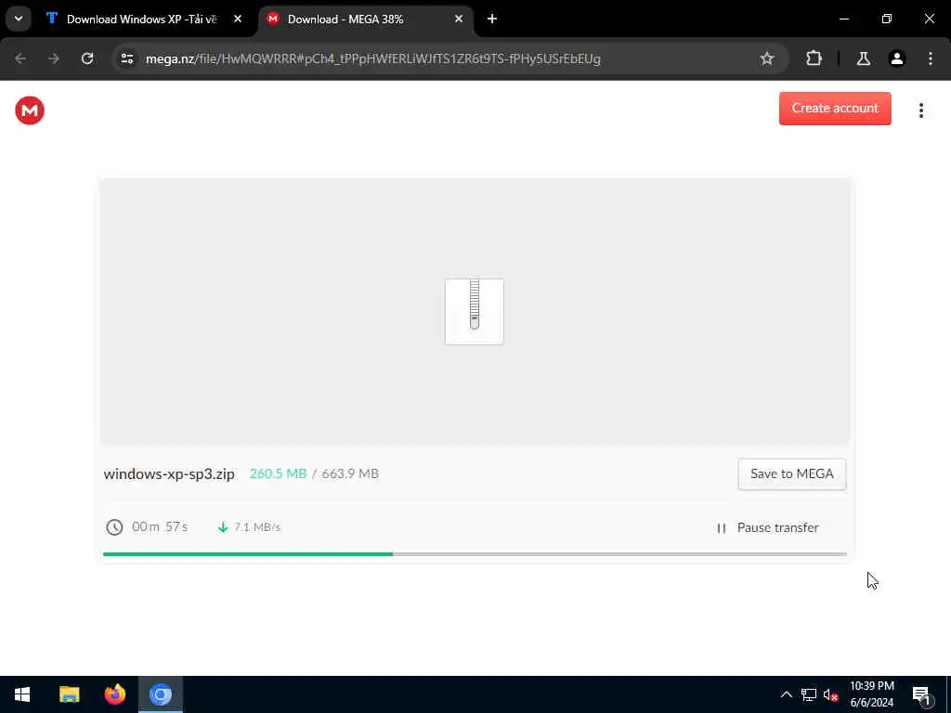Click the windows-xp-sp3.zip file name
Viewport: 951px width, 713px height.
(x=169, y=474)
